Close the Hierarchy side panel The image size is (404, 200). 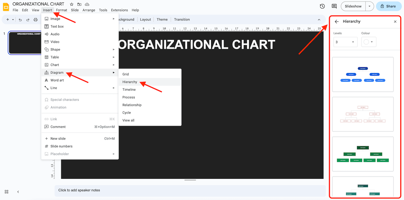tap(395, 22)
